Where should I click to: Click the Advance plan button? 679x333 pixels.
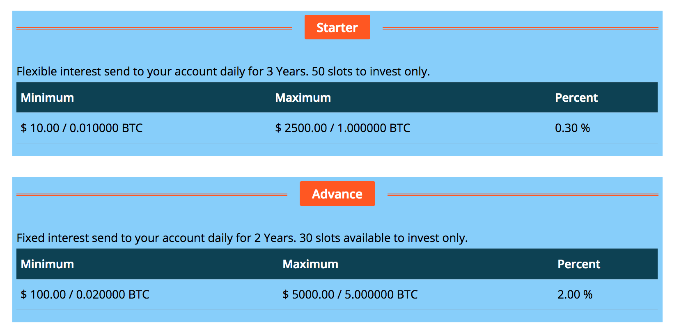(337, 194)
